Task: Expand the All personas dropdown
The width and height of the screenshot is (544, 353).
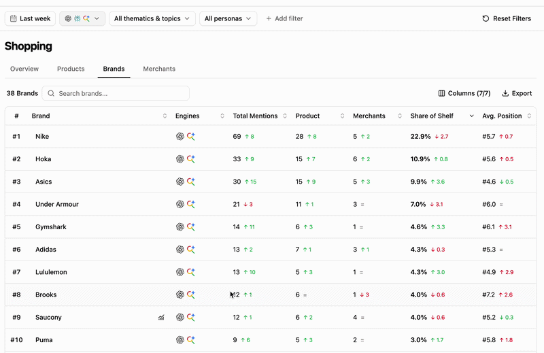Action: 228,18
